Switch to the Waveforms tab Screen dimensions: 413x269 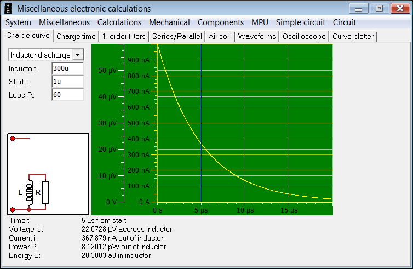257,37
